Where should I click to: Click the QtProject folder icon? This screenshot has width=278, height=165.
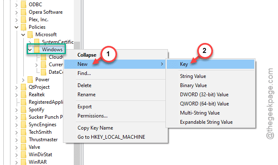(23, 87)
